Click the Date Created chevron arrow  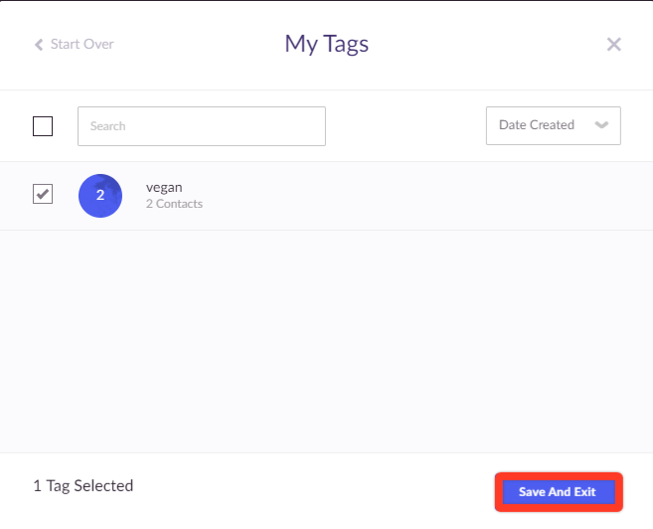(601, 125)
